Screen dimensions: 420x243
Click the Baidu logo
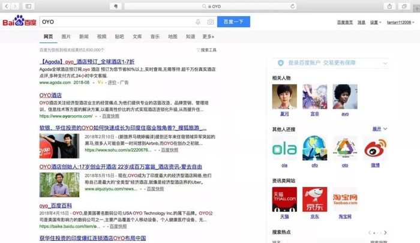pos(20,21)
